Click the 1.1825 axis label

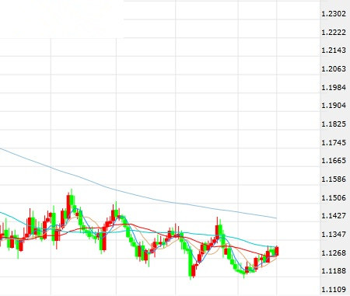click(334, 124)
